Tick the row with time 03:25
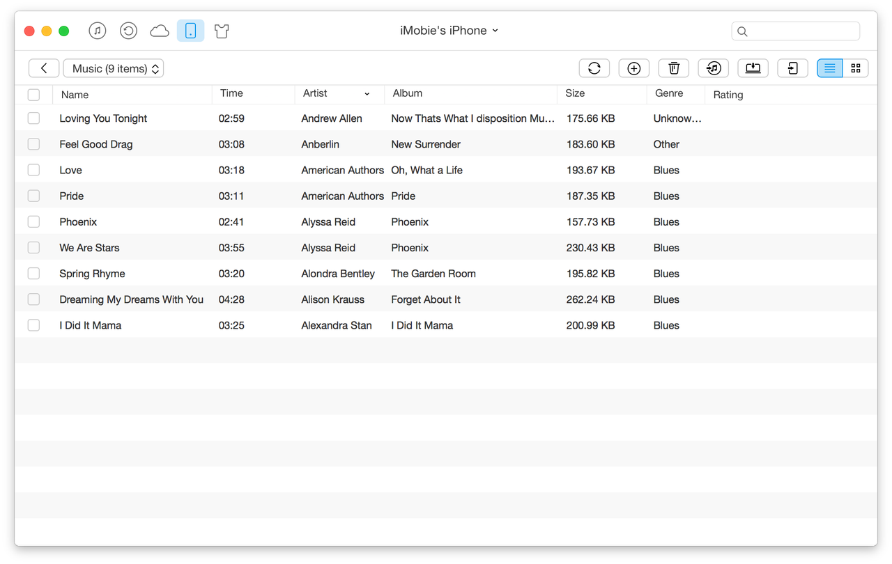This screenshot has height=564, width=892. coord(33,325)
